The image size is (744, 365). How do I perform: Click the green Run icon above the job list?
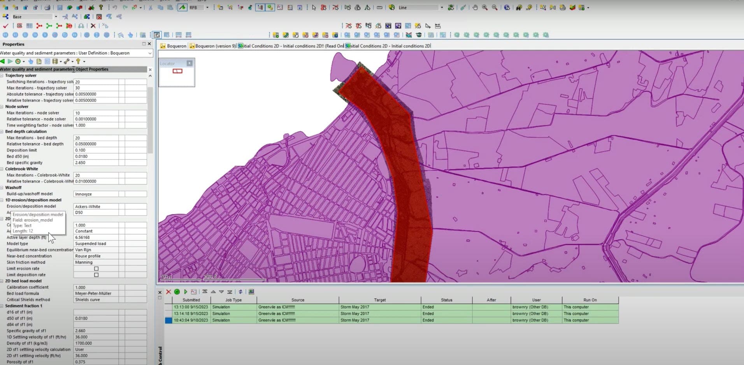[177, 292]
